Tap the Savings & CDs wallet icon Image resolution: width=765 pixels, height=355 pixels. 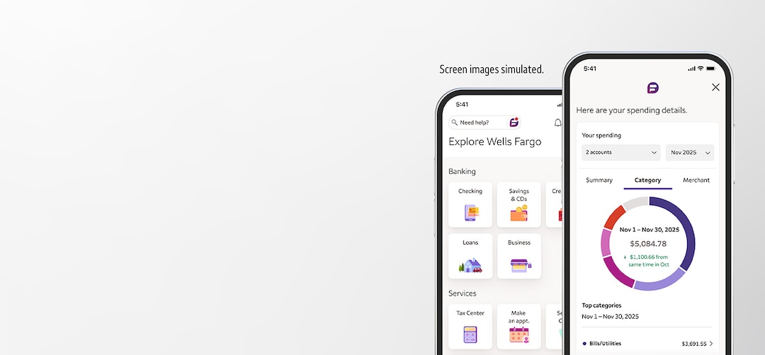tap(518, 213)
